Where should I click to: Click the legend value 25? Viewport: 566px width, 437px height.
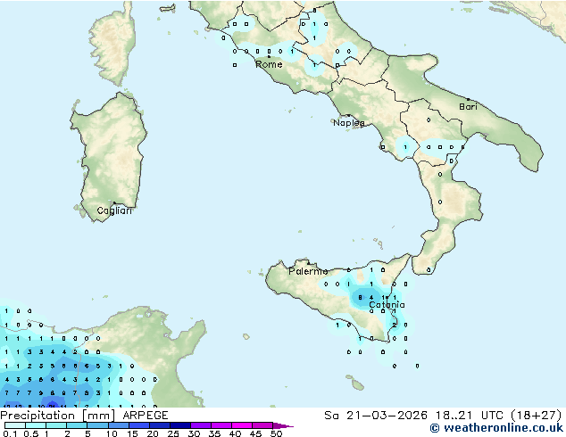pyautogui.click(x=173, y=433)
